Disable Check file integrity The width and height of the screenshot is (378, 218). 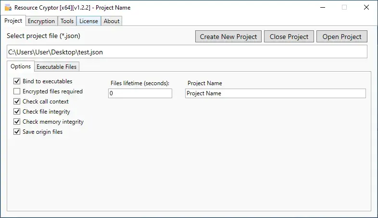coord(17,112)
